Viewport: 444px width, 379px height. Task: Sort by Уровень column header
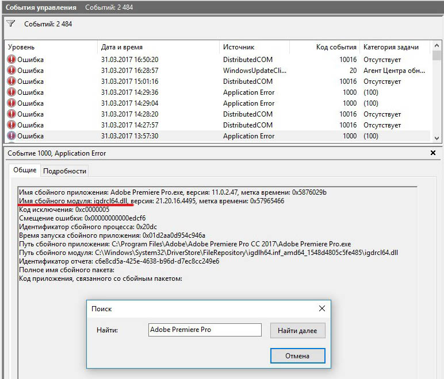click(51, 47)
